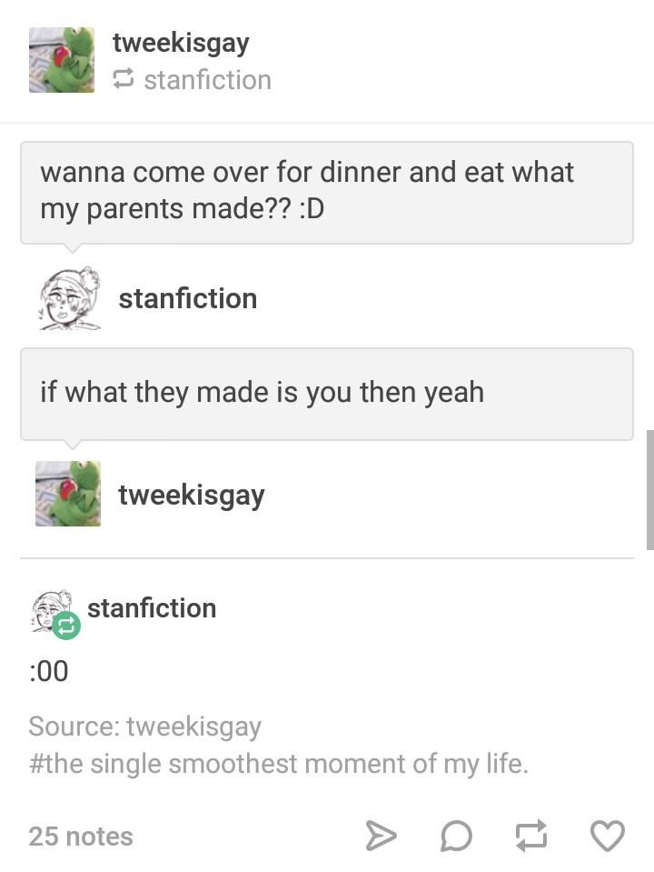Tap the Kermit avatar below the second message
The image size is (654, 872).
pyautogui.click(x=68, y=494)
